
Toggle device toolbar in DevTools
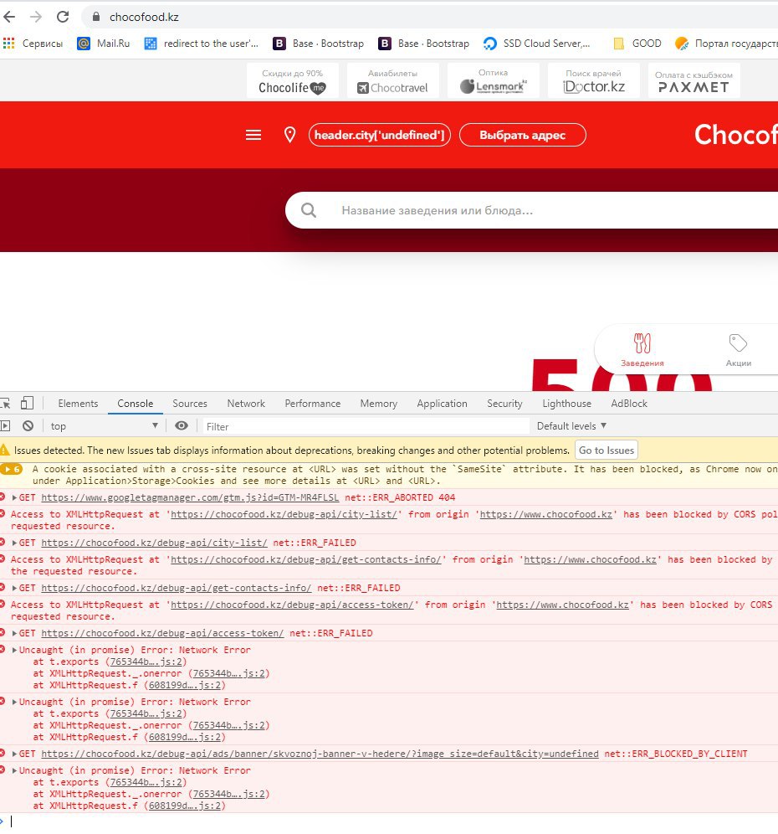tap(27, 404)
